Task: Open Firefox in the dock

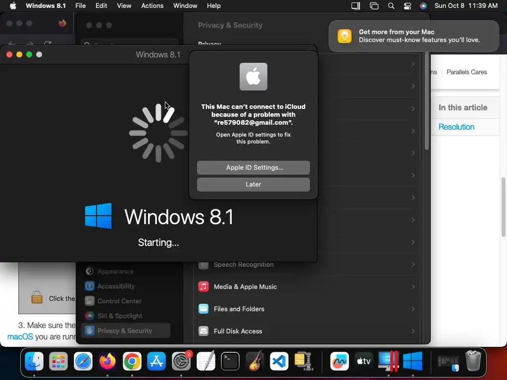Action: point(107,361)
